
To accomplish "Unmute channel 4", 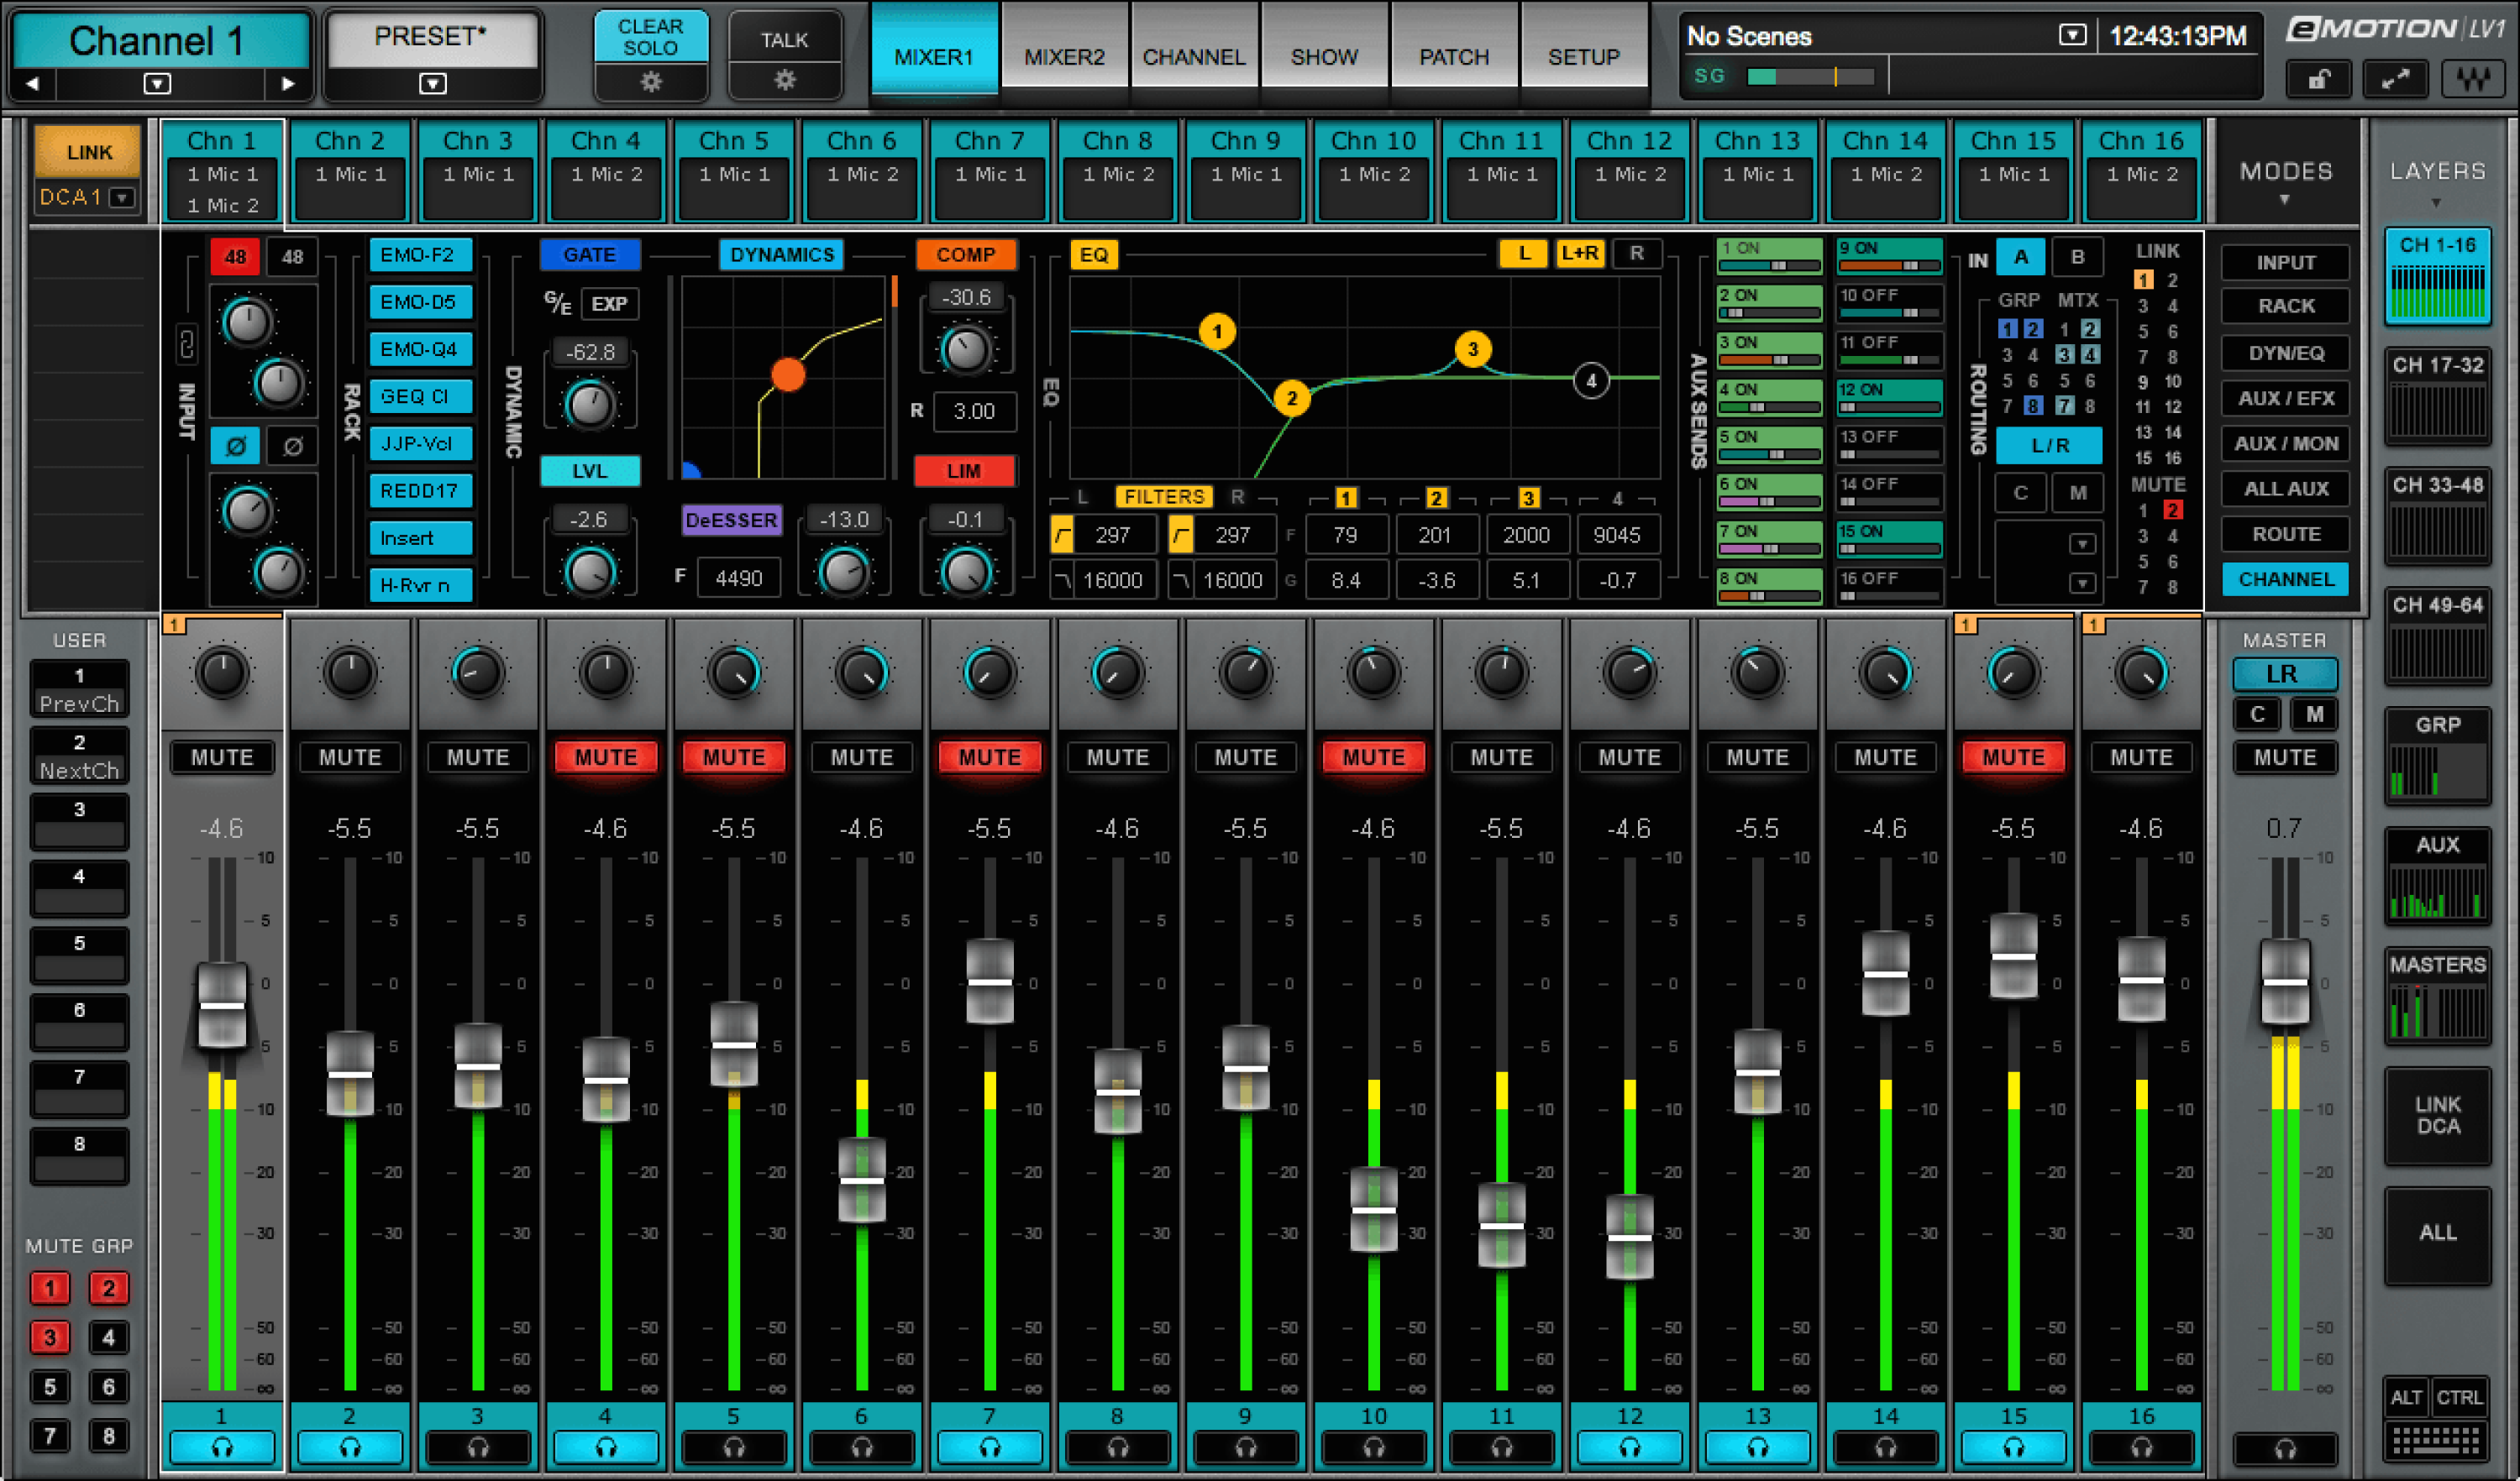I will click(x=605, y=756).
